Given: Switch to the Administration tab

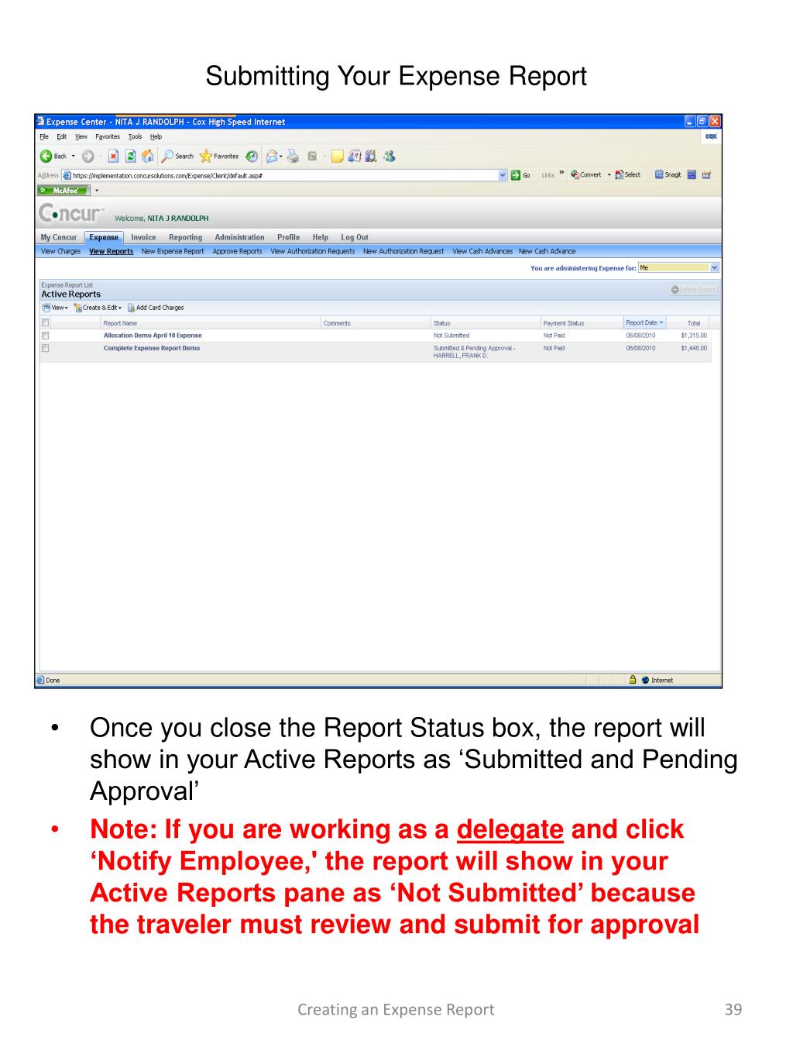Looking at the screenshot, I should click(239, 237).
